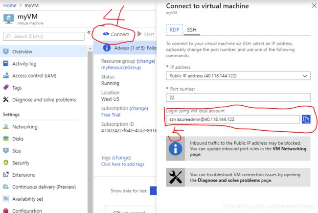Click the Running status text
The height and width of the screenshot is (213, 318).
coord(110,83)
